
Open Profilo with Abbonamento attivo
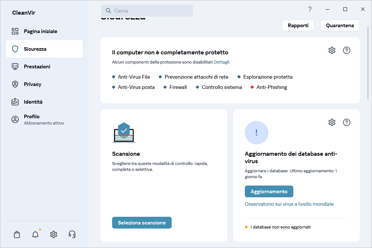[44, 119]
